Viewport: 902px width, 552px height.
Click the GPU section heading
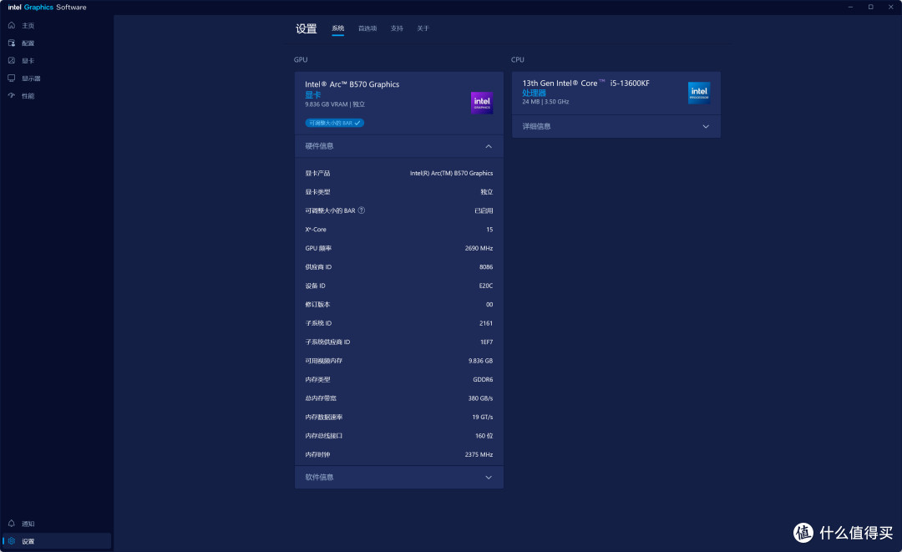tap(301, 60)
